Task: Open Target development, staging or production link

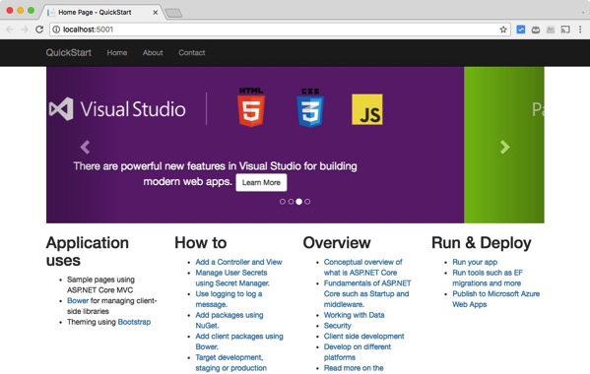Action: (231, 363)
